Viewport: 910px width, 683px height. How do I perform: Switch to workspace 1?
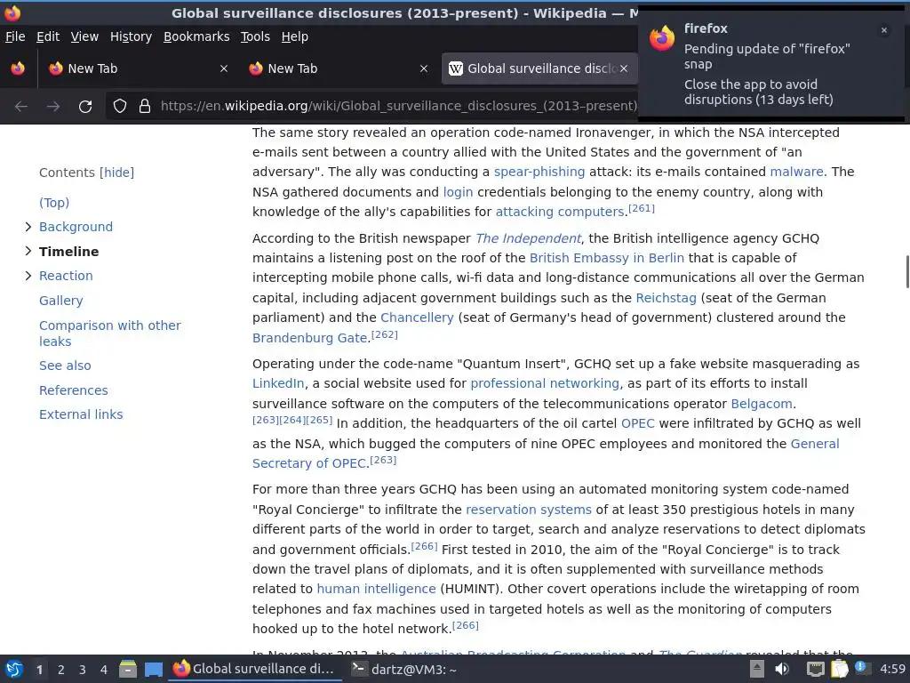tap(39, 670)
